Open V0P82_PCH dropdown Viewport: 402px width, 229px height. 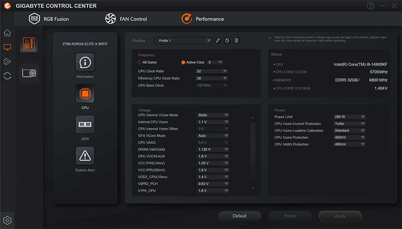tap(213, 184)
